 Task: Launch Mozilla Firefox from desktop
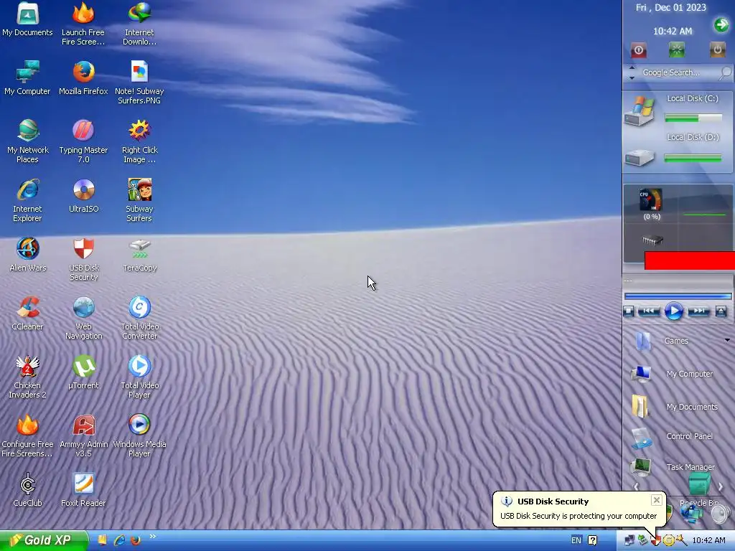tap(83, 78)
